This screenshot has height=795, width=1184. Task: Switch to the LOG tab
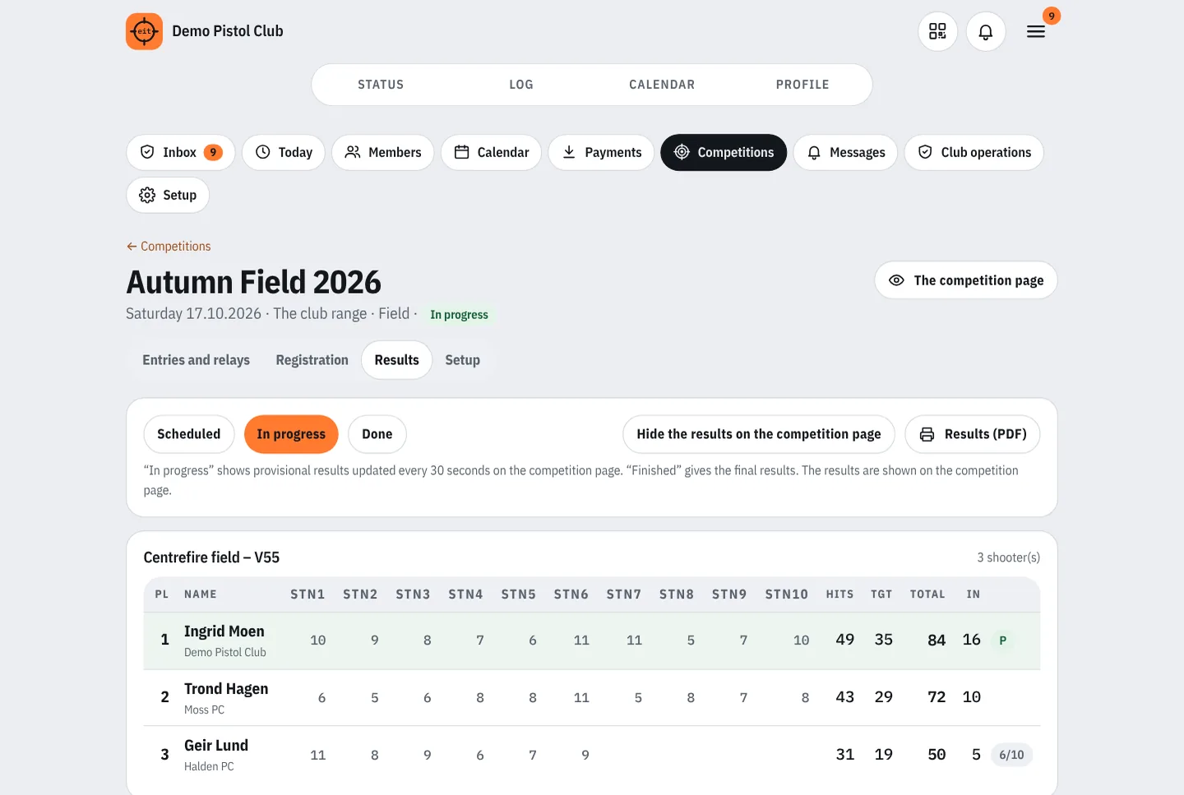coord(521,85)
